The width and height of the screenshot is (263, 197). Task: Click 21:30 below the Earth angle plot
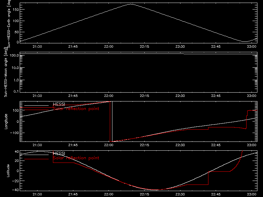[x=37, y=47]
